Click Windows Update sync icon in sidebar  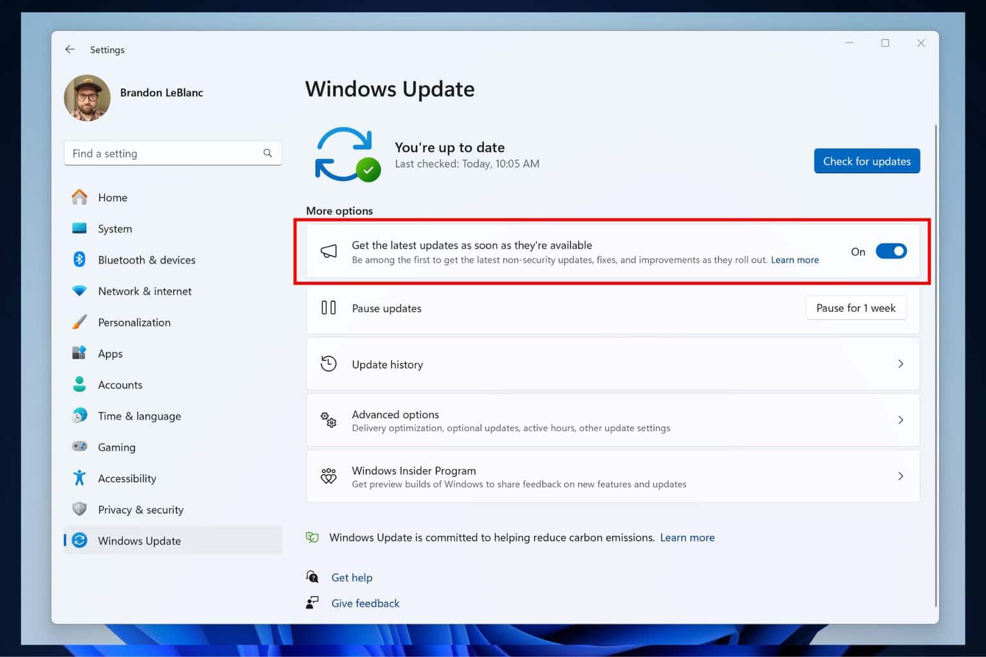80,540
